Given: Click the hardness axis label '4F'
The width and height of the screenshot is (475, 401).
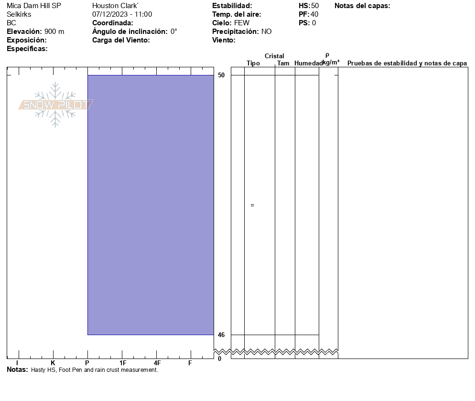Looking at the screenshot, I should tap(157, 363).
